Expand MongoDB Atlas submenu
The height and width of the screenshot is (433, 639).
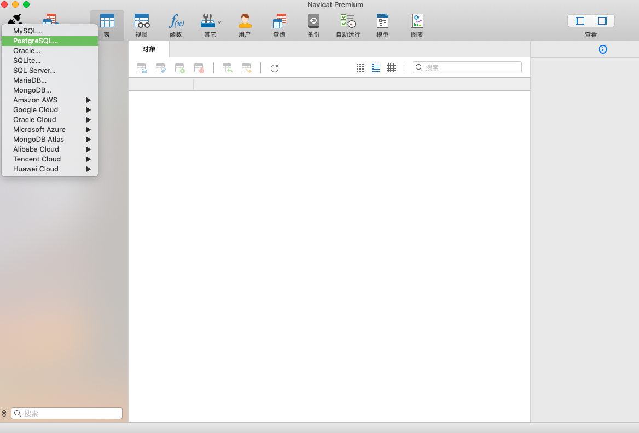pos(50,140)
